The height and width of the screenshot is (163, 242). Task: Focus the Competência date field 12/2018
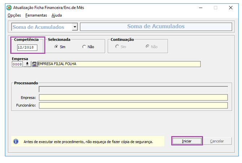coord(27,47)
